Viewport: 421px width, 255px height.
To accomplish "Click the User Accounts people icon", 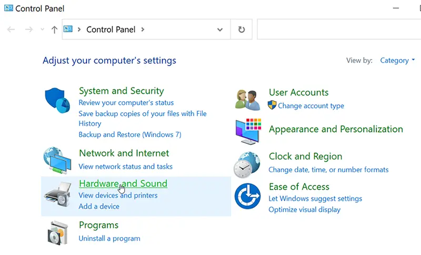I will pyautogui.click(x=247, y=100).
